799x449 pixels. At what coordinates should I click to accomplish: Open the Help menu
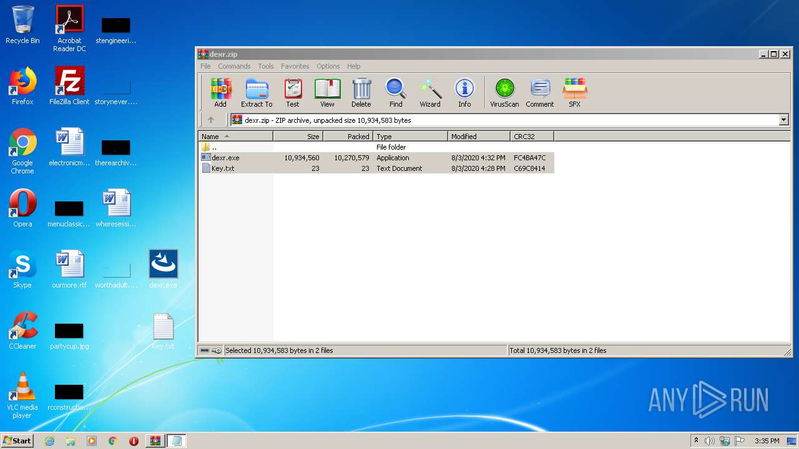pyautogui.click(x=354, y=66)
